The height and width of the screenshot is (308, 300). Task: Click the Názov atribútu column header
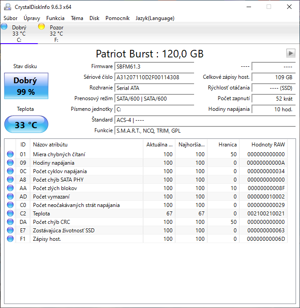coord(50,145)
